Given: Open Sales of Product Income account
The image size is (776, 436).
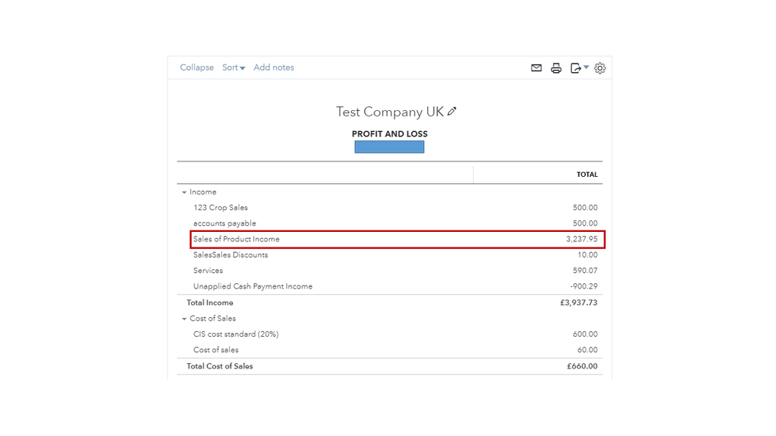Looking at the screenshot, I should 236,239.
